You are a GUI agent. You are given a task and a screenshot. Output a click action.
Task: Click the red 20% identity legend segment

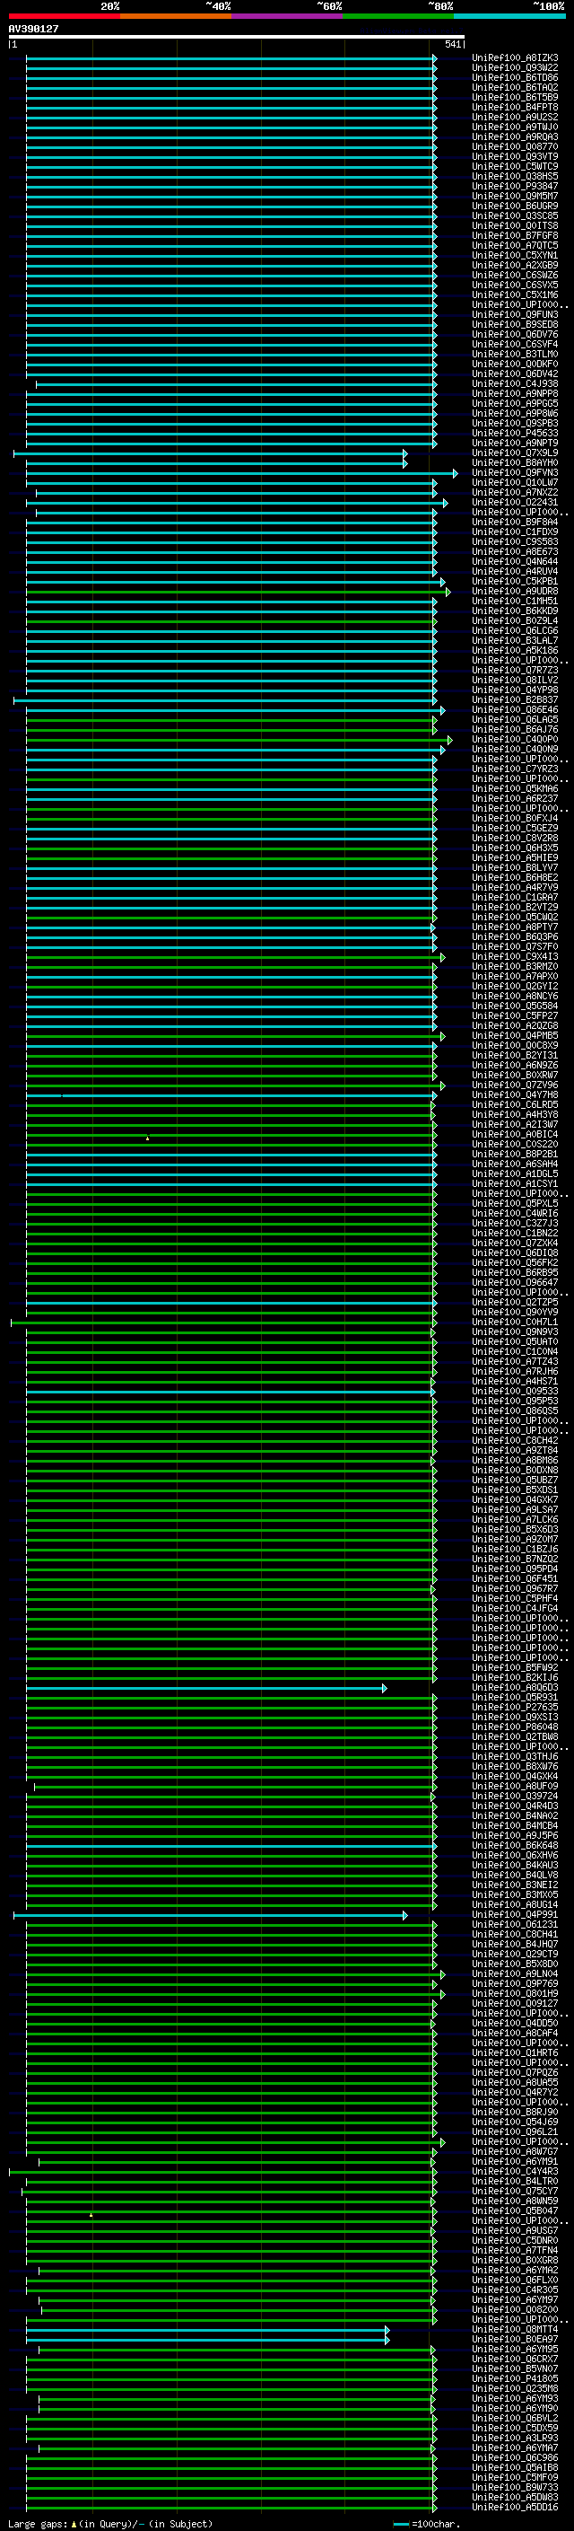(x=64, y=16)
